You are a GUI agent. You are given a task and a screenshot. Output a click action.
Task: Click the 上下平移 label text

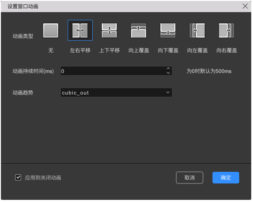[109, 50]
